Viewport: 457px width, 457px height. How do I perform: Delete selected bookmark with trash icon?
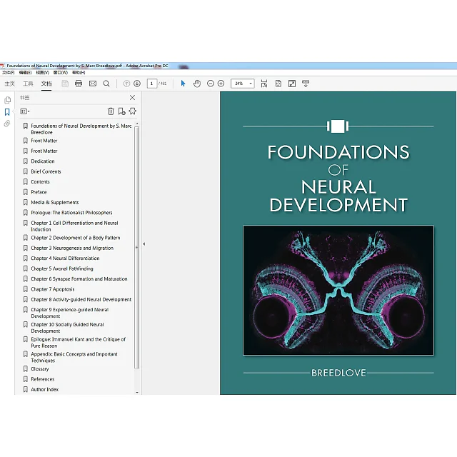click(x=111, y=111)
